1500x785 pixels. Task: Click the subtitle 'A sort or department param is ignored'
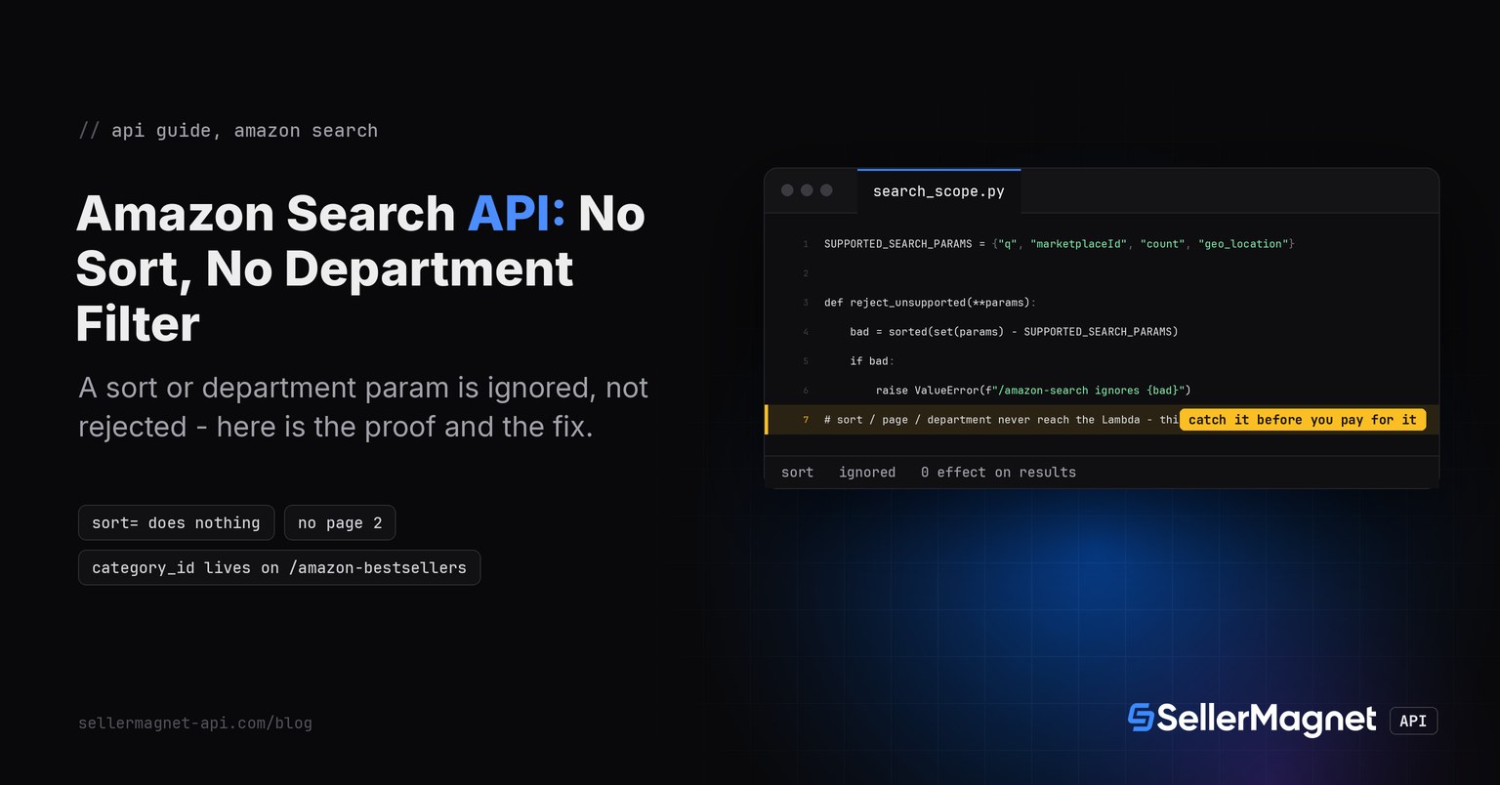coord(363,407)
